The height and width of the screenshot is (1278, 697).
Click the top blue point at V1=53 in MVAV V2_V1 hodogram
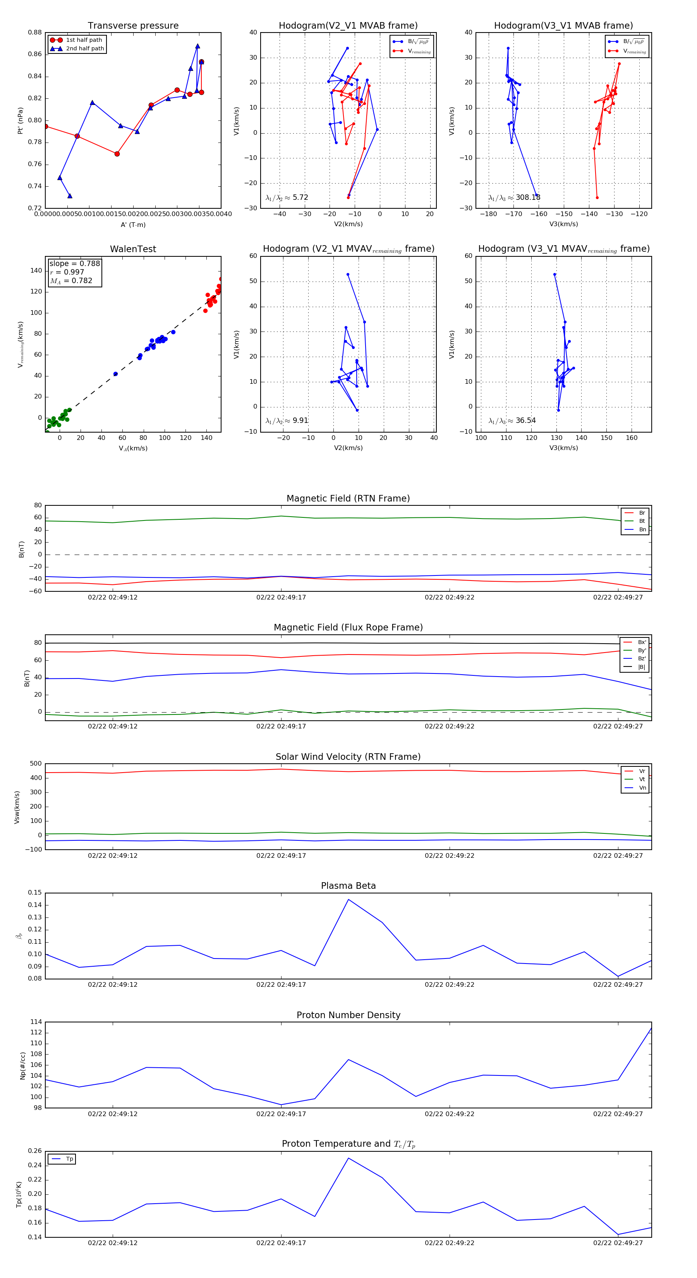point(348,274)
